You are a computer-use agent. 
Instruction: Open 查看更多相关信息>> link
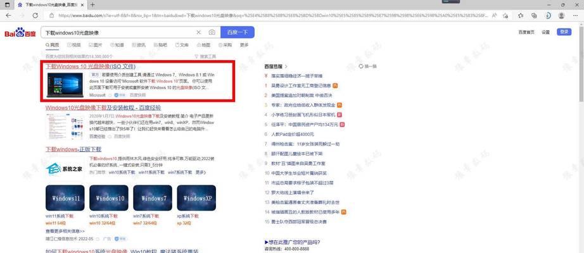point(65,231)
